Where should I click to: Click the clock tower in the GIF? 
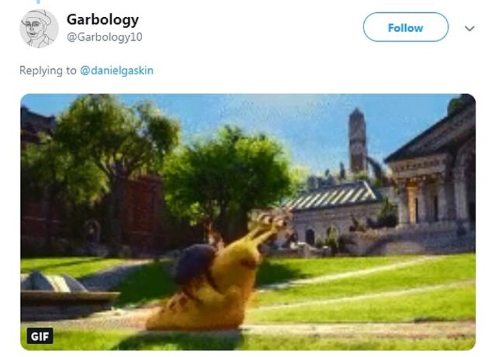(357, 141)
